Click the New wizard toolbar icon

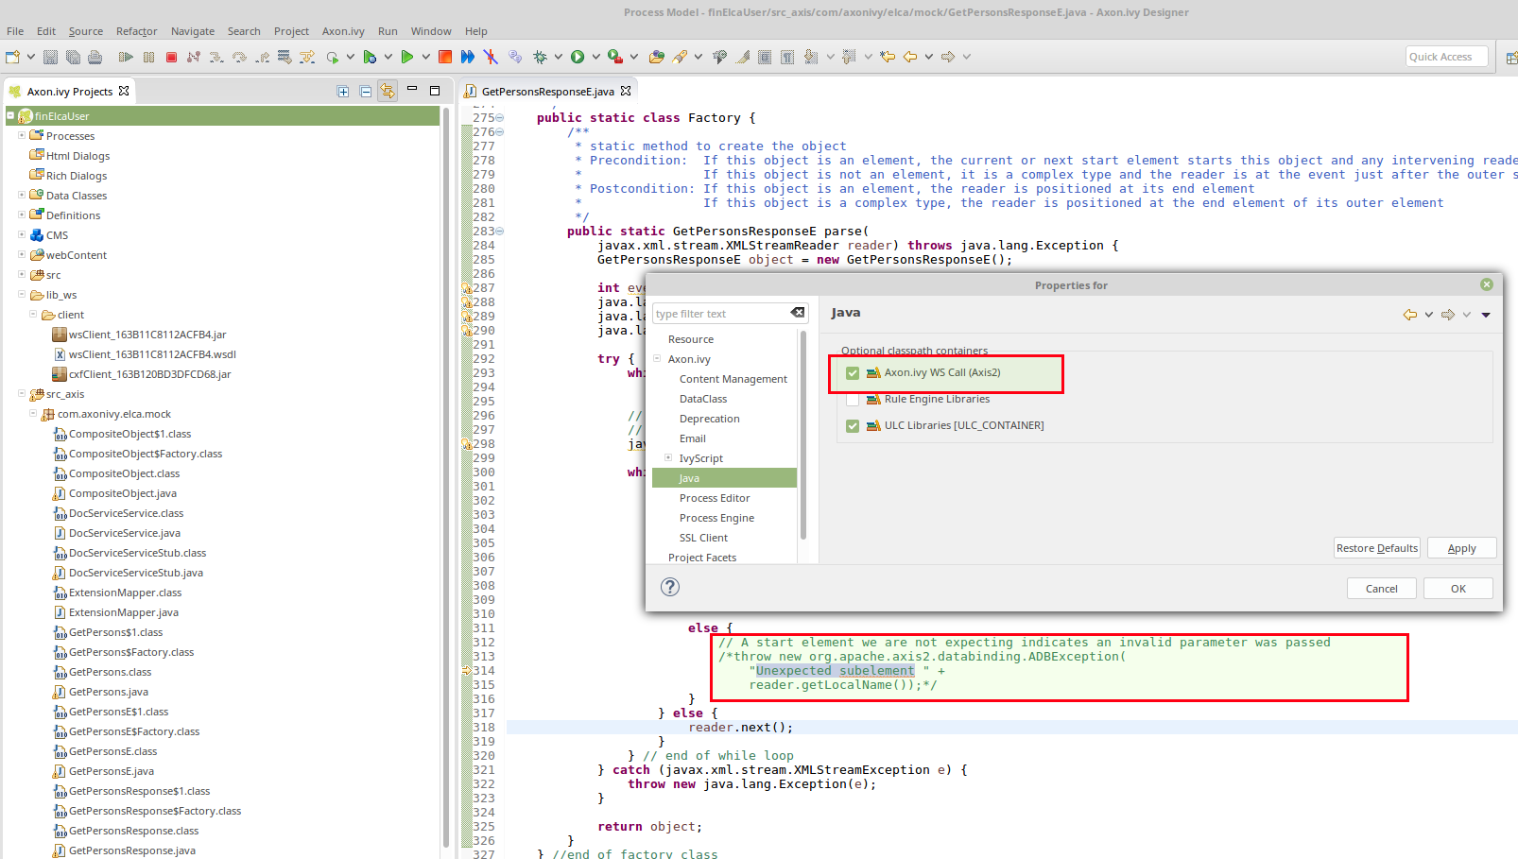click(x=12, y=57)
